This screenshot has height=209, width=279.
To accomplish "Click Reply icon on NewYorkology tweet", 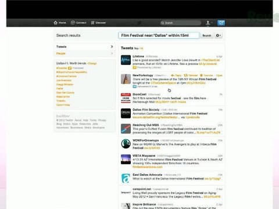I will click(x=176, y=75).
